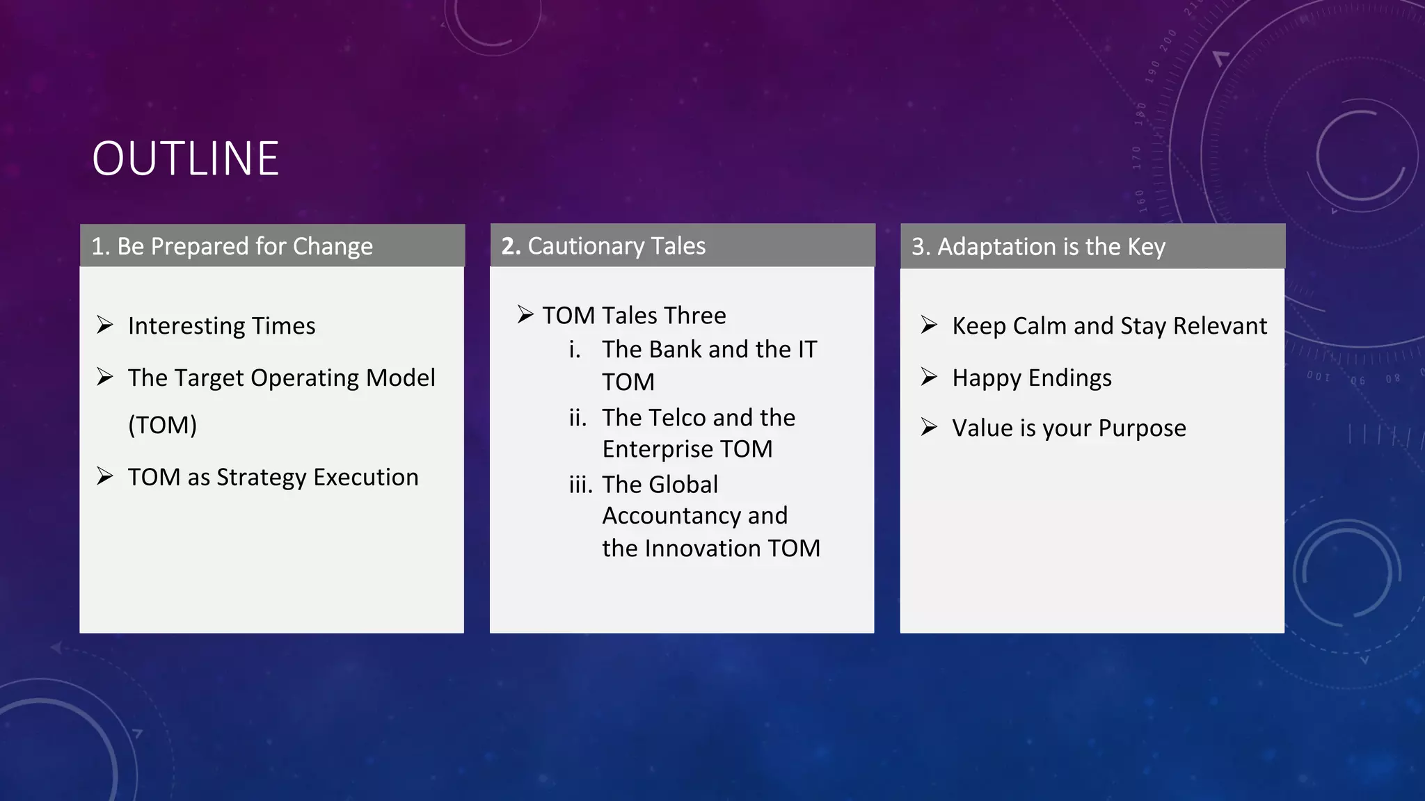The image size is (1425, 801).
Task: Click arrow bullet beside TOM Tales Three
Action: 525,314
